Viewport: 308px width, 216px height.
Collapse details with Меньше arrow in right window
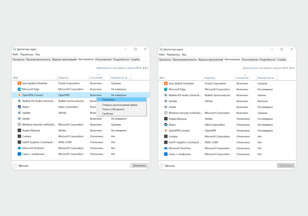pos(162,166)
